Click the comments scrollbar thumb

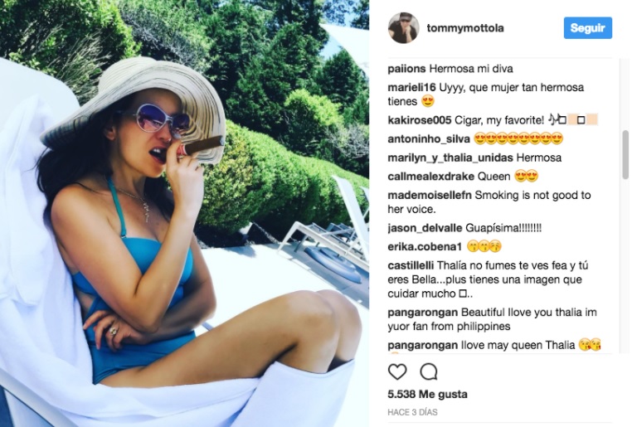coord(625,155)
